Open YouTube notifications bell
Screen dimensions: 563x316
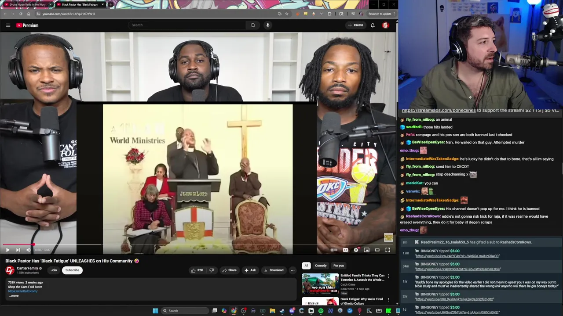pos(373,25)
